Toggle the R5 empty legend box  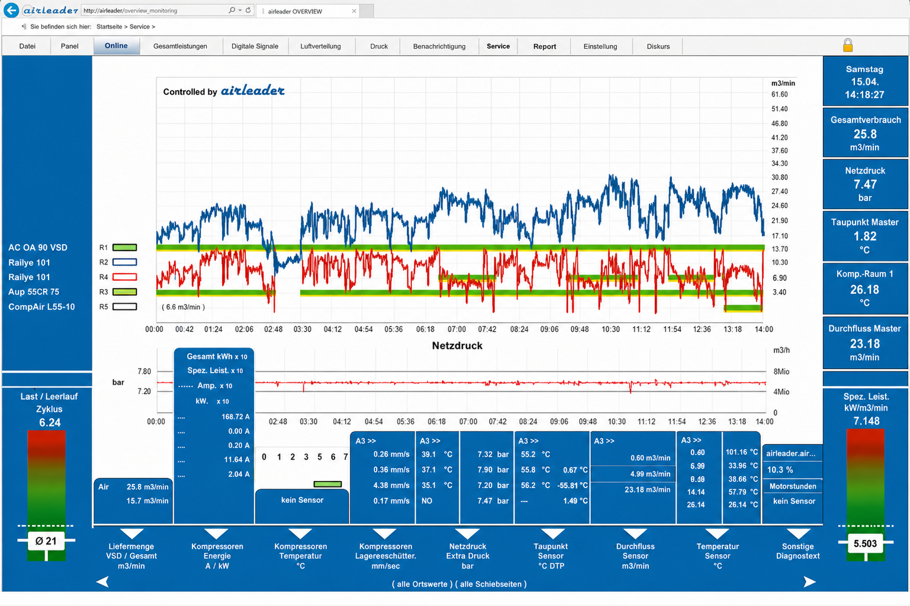pyautogui.click(x=125, y=307)
